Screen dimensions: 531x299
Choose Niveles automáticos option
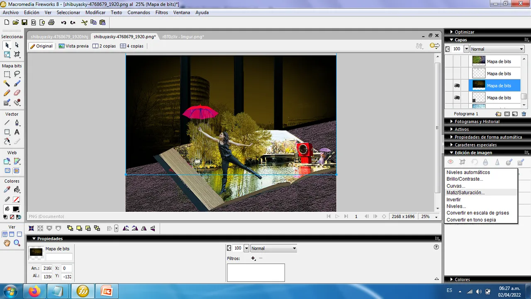[481, 172]
